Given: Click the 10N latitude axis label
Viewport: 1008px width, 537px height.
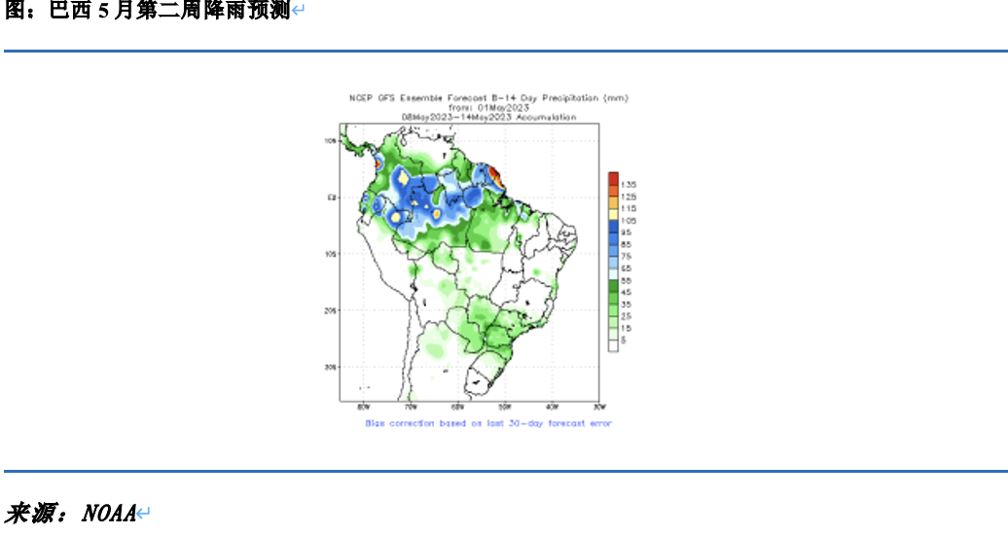Looking at the screenshot, I should click(x=331, y=140).
